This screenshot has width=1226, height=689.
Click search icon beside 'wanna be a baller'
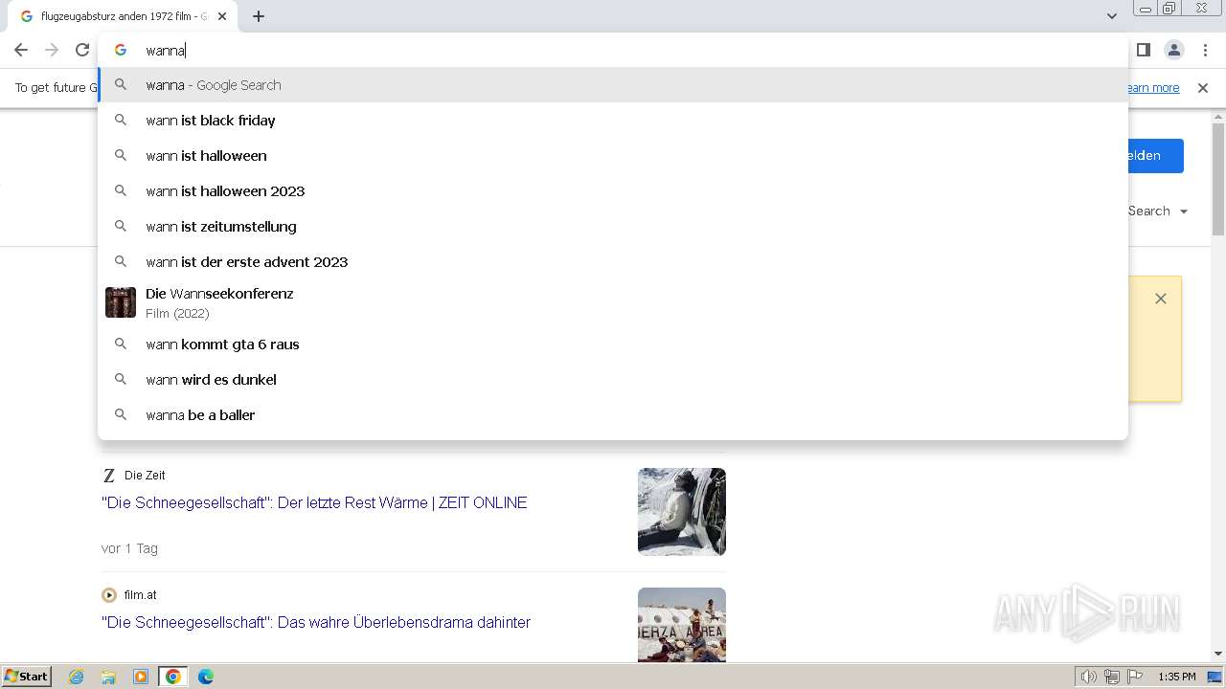click(121, 415)
